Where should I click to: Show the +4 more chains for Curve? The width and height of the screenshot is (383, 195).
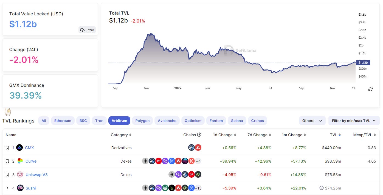(x=198, y=161)
